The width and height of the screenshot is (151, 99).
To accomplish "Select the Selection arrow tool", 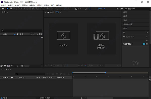I will [7, 9].
